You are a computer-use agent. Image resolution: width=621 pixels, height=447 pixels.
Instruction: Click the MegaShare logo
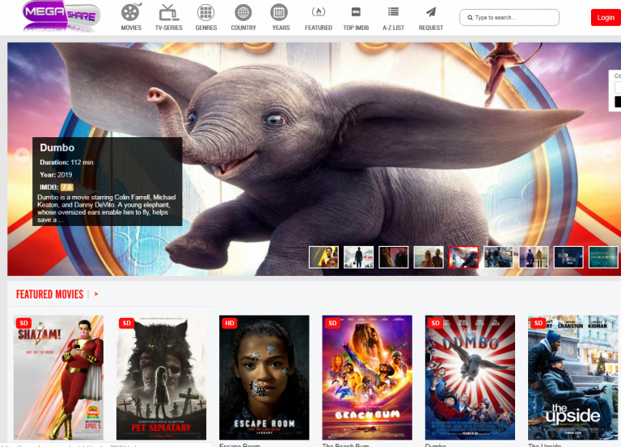(x=61, y=16)
